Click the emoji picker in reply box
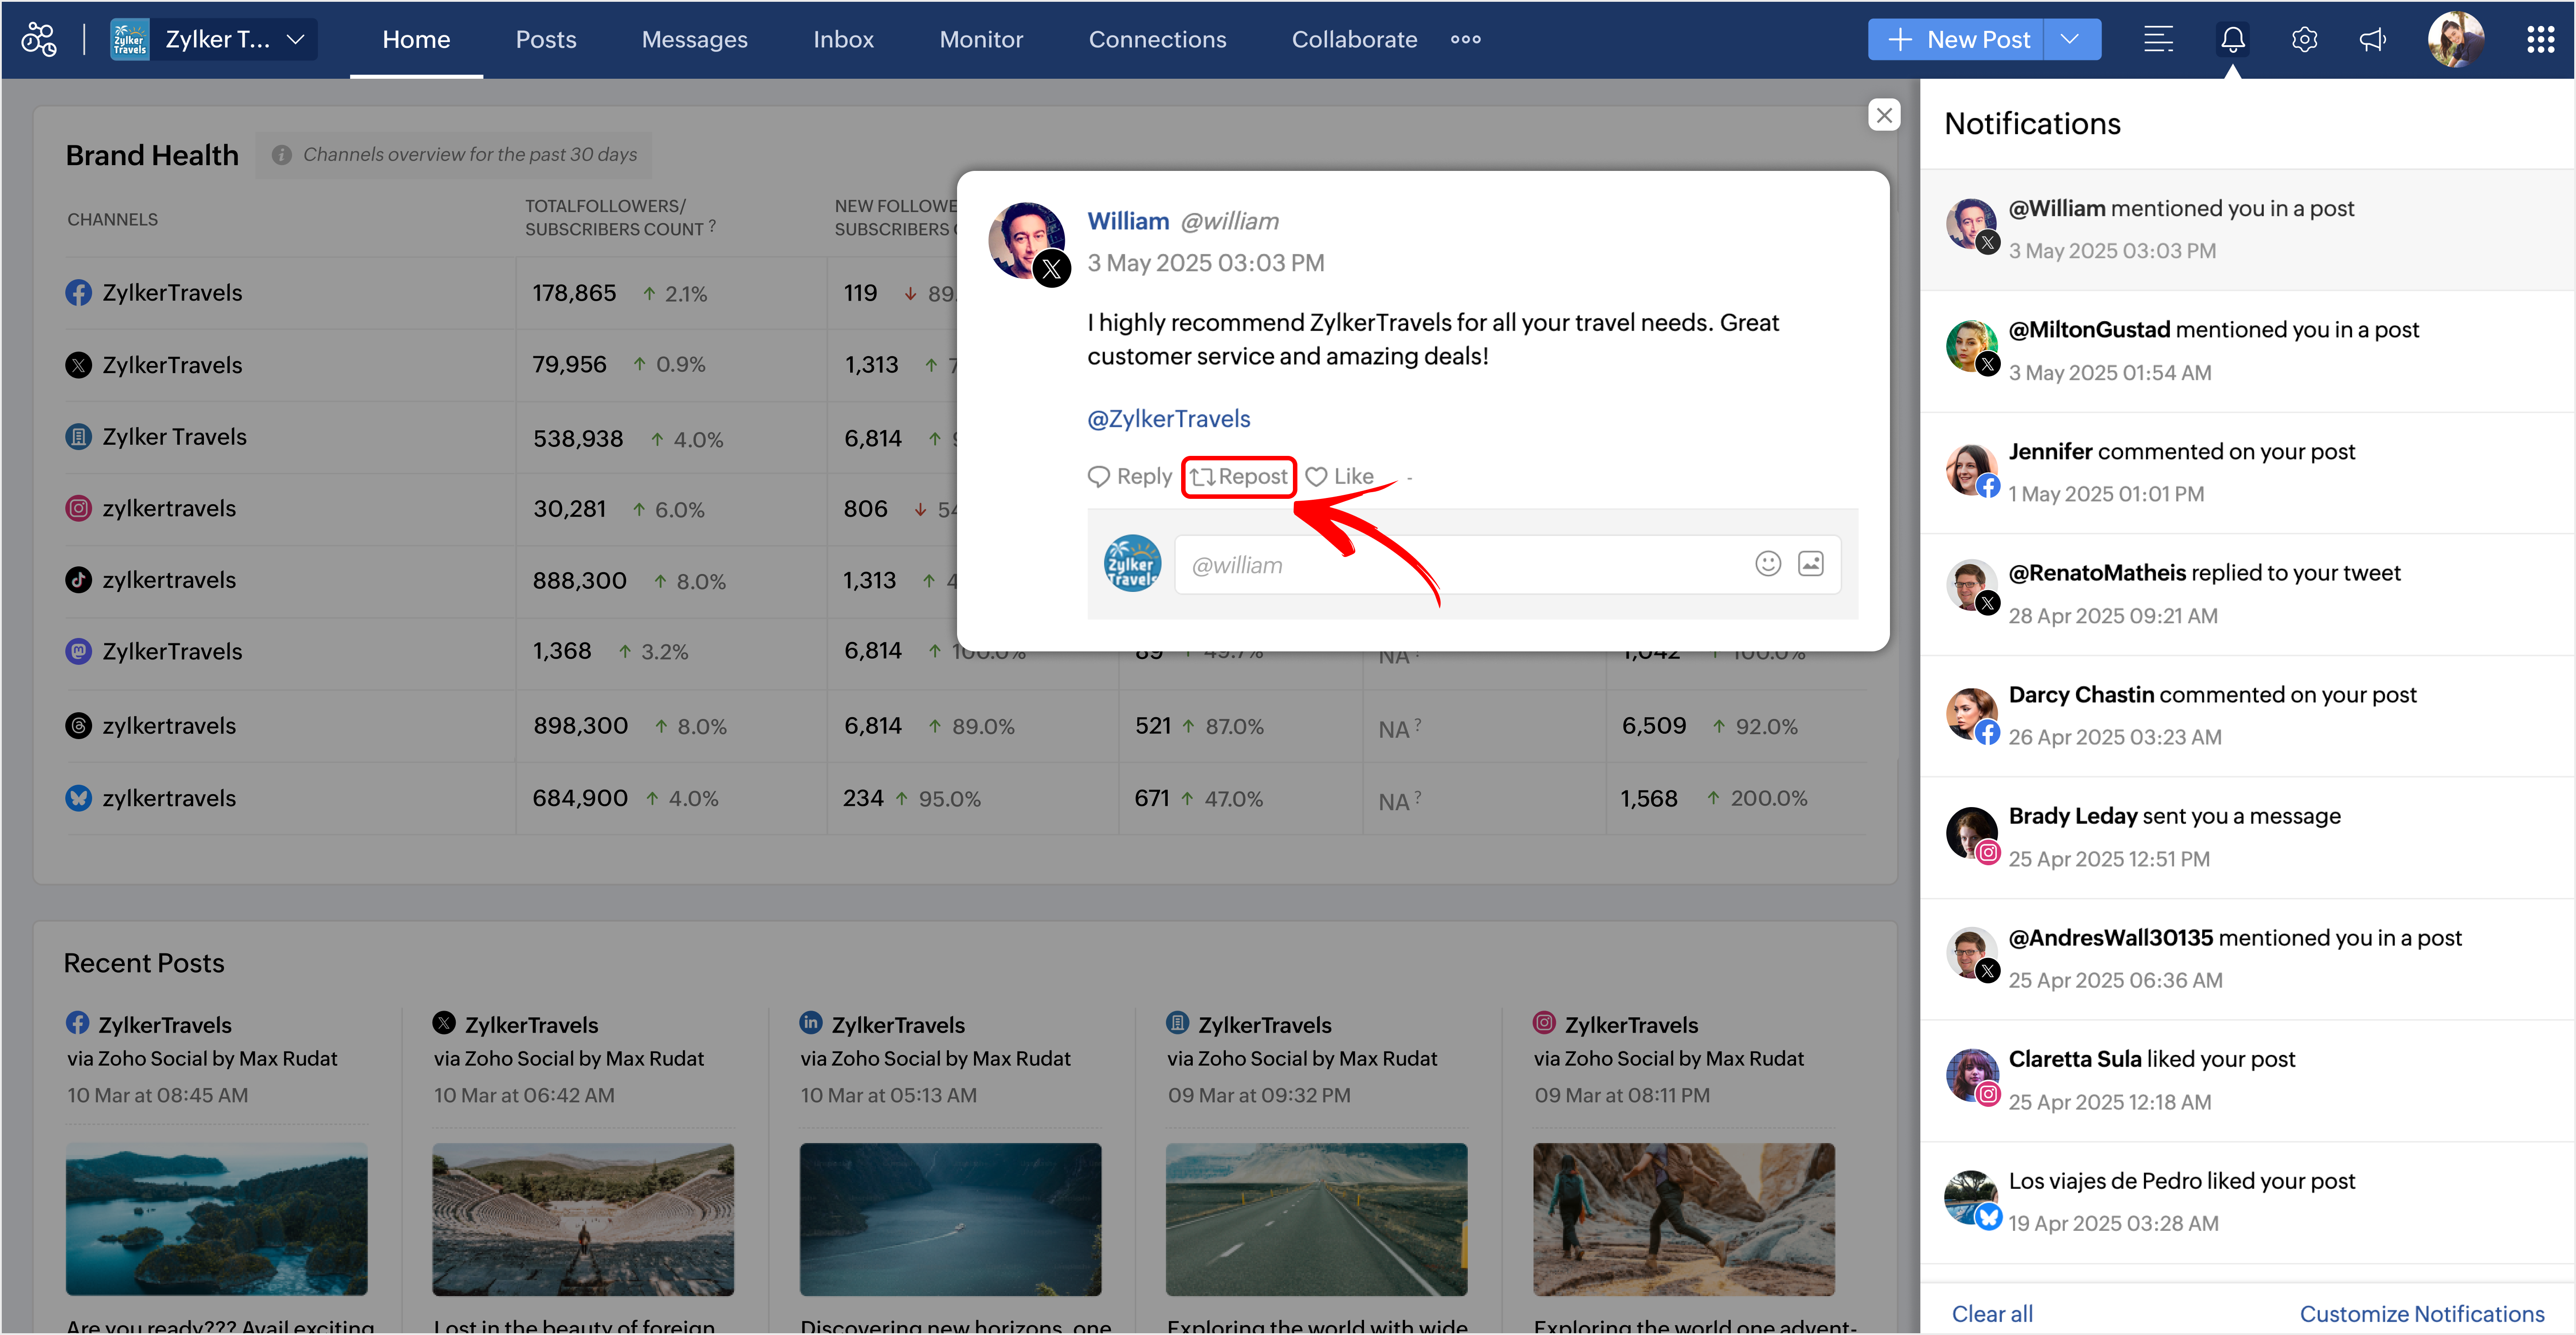2576x1335 pixels. click(1767, 564)
